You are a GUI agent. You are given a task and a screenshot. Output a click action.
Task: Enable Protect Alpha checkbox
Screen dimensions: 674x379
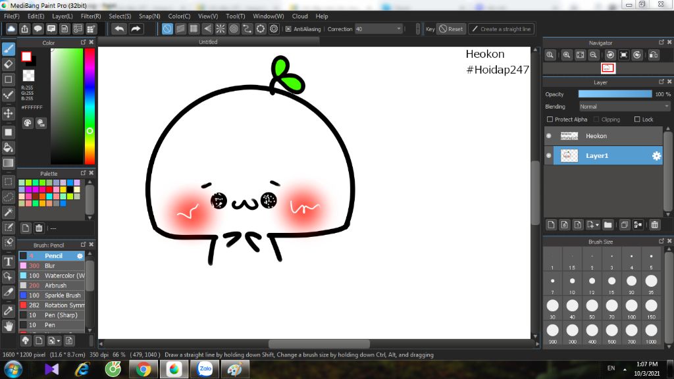point(550,119)
